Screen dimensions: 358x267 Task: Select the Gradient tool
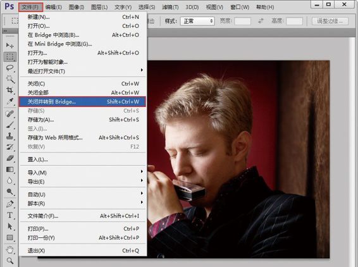click(x=9, y=170)
